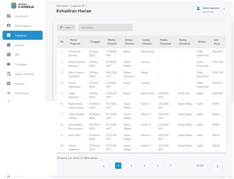The image size is (234, 179).
Task: Open the Izin/Cuti menu
Action: click(20, 45)
